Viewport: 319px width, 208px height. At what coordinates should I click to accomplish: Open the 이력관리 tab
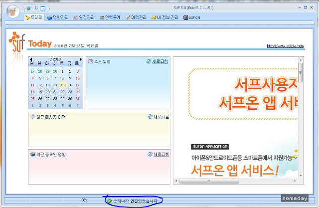tap(136, 17)
